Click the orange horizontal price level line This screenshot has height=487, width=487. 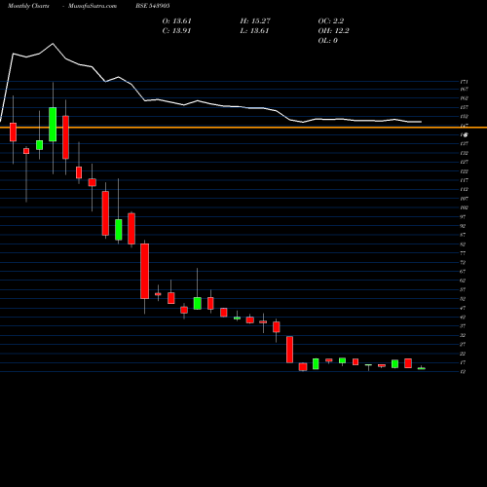click(243, 128)
